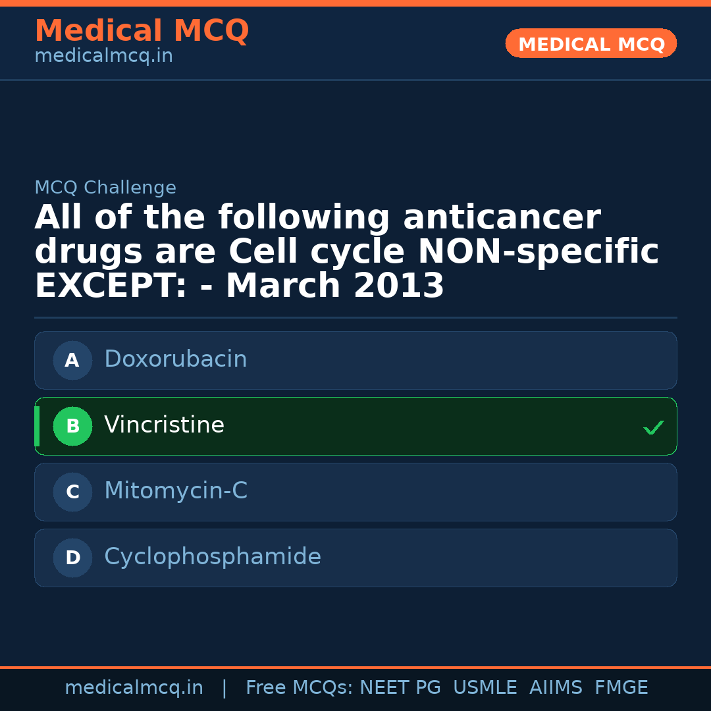Click the letter C circle icon
The image size is (711, 711).
[72, 492]
